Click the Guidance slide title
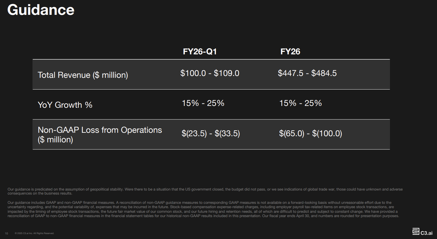The height and width of the screenshot is (239, 437). pyautogui.click(x=41, y=10)
